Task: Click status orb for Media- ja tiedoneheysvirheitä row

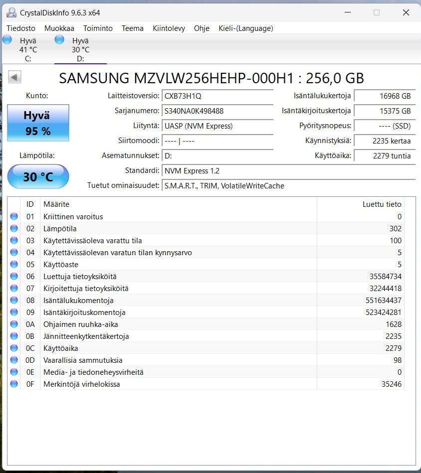Action: coord(14,372)
